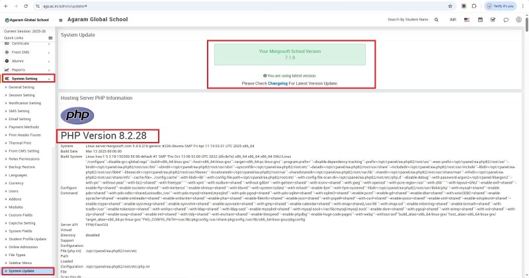Screen dimensions: 529x278
Task: Open Student Profile Update submenu item
Action: (27, 239)
